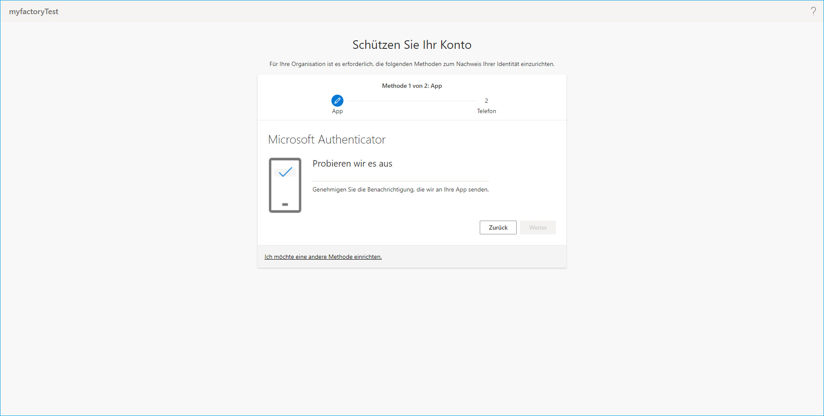824x416 pixels.
Task: Click 'Methode 1 von 2: App' label
Action: point(412,86)
